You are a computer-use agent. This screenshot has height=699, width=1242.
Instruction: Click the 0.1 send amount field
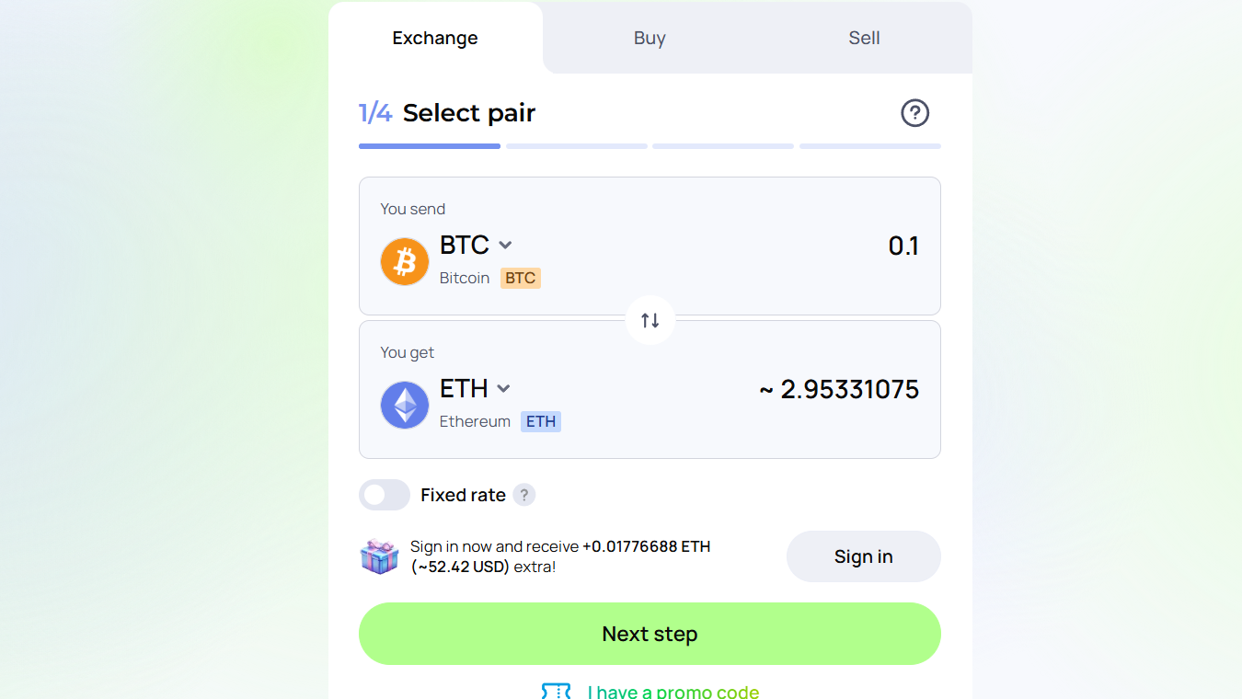coord(903,246)
